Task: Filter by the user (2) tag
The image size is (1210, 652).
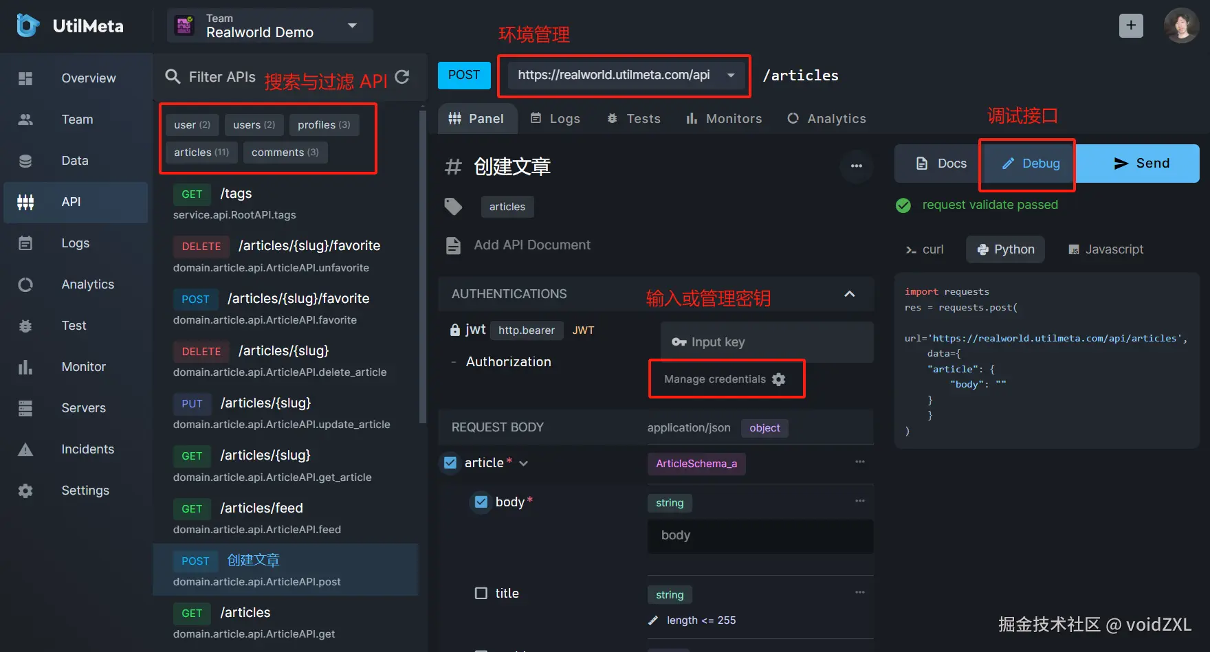Action: tap(192, 125)
